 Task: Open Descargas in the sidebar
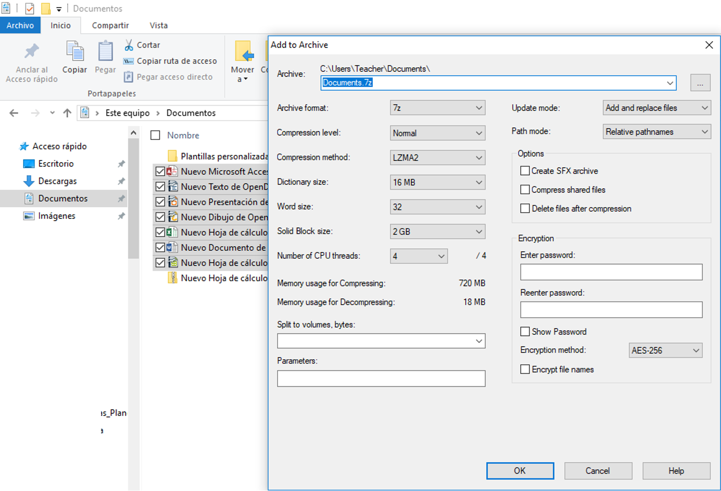coord(57,181)
